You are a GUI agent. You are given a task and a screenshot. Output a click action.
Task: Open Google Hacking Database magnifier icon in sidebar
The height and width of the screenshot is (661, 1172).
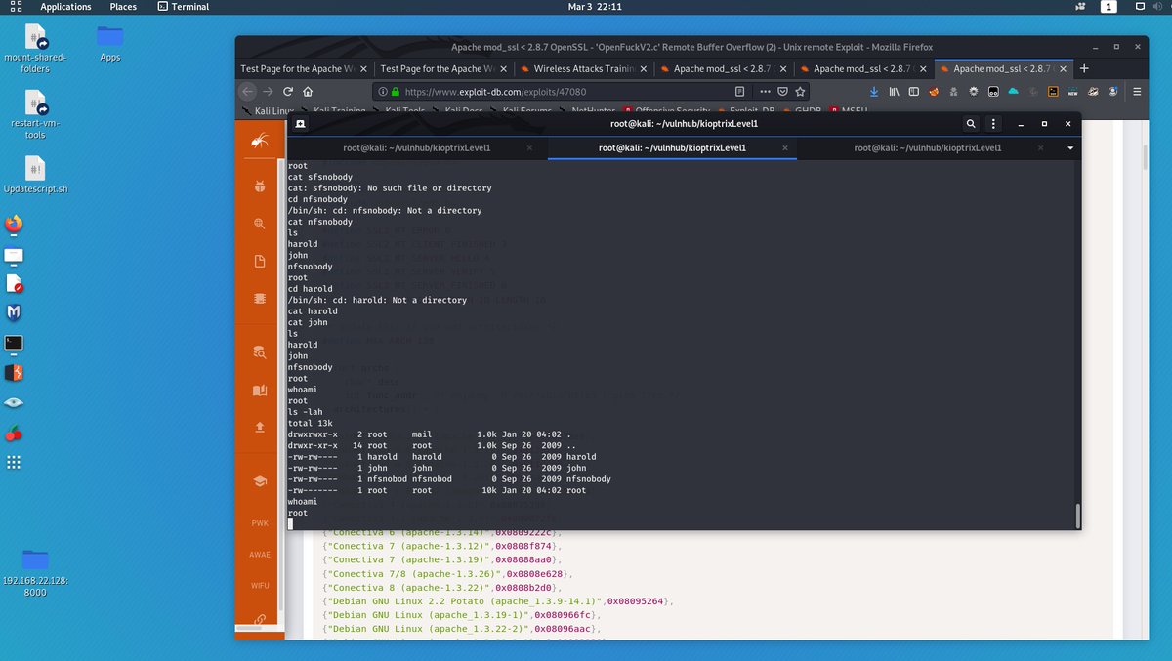tap(260, 224)
